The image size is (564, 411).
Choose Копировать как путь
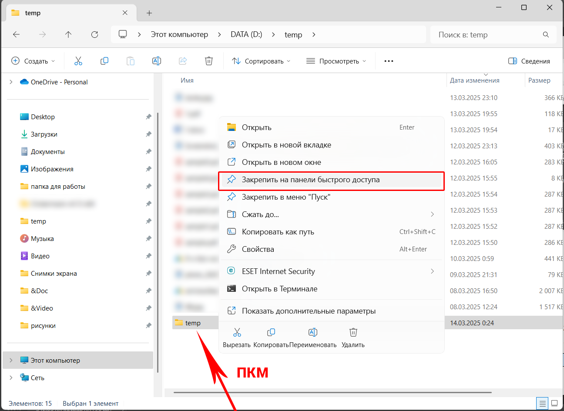click(x=332, y=232)
